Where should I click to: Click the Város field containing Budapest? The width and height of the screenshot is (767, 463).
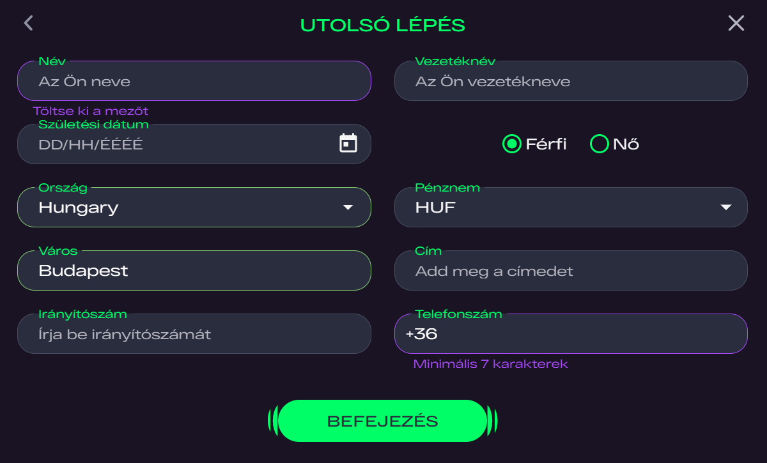pyautogui.click(x=194, y=271)
